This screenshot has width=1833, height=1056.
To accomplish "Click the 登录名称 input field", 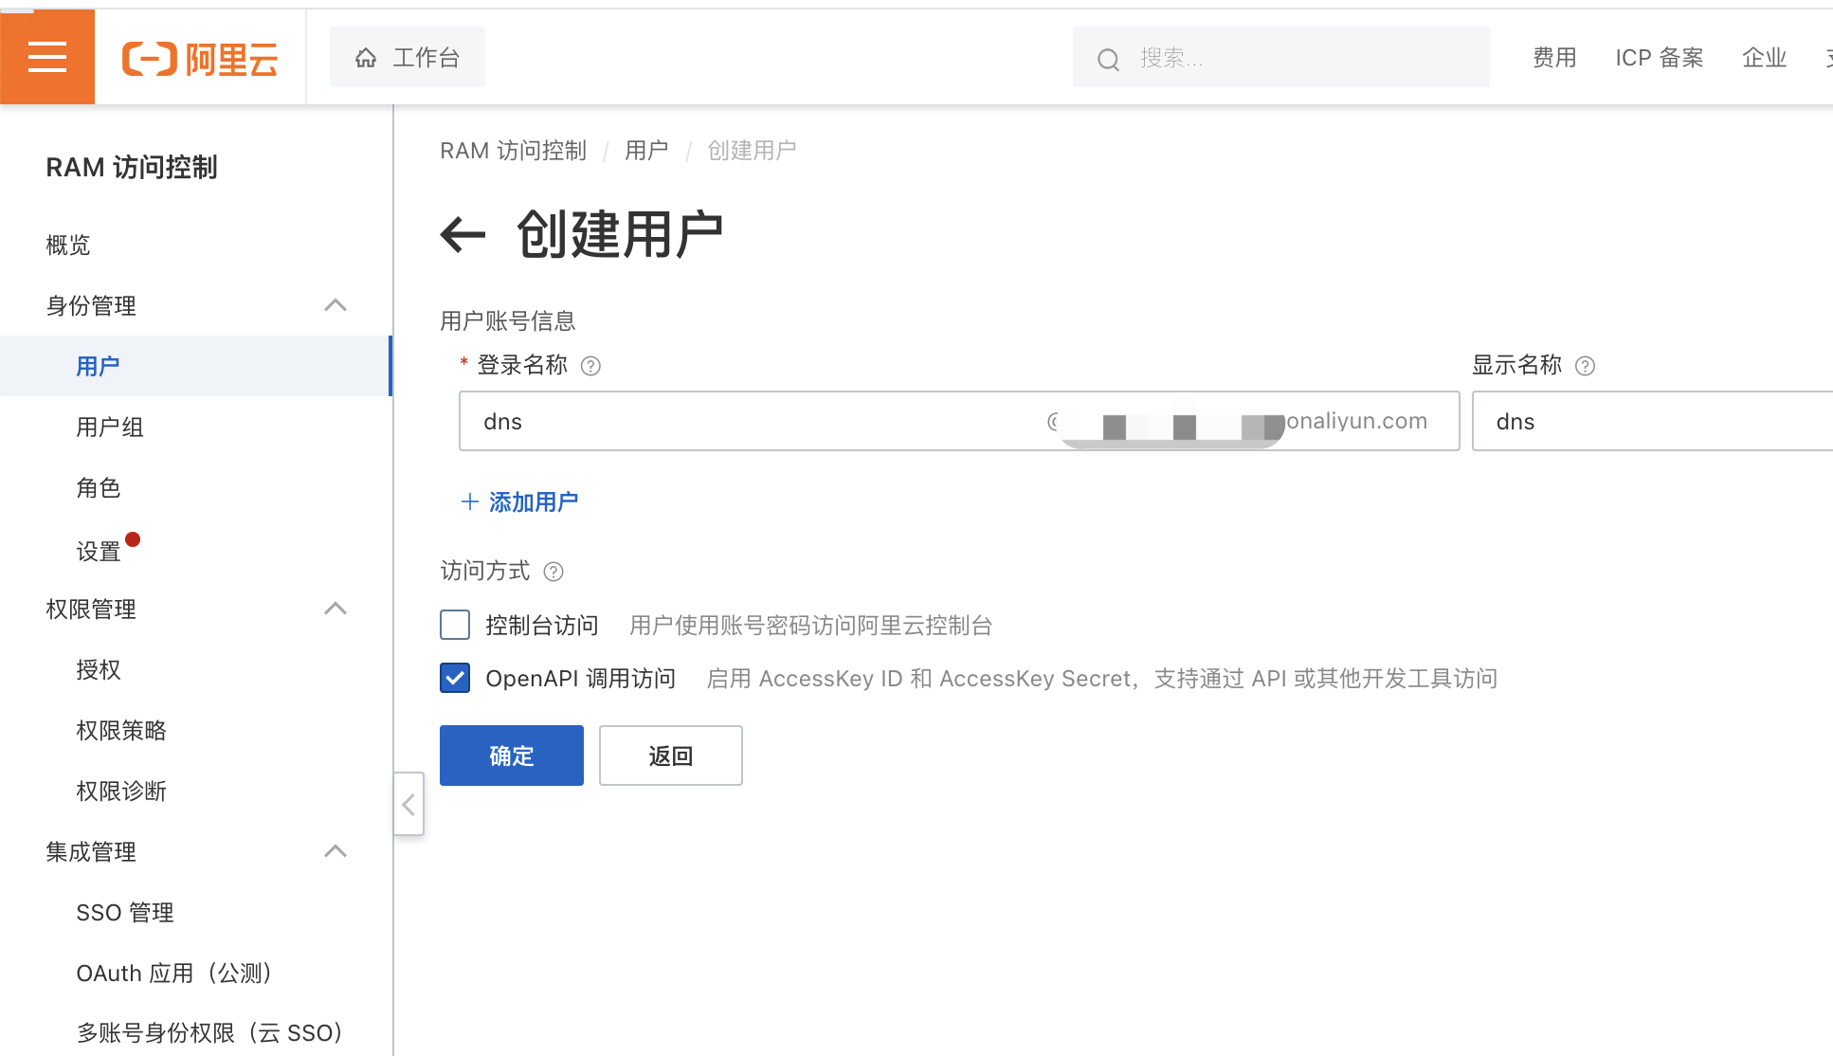I will pos(749,422).
